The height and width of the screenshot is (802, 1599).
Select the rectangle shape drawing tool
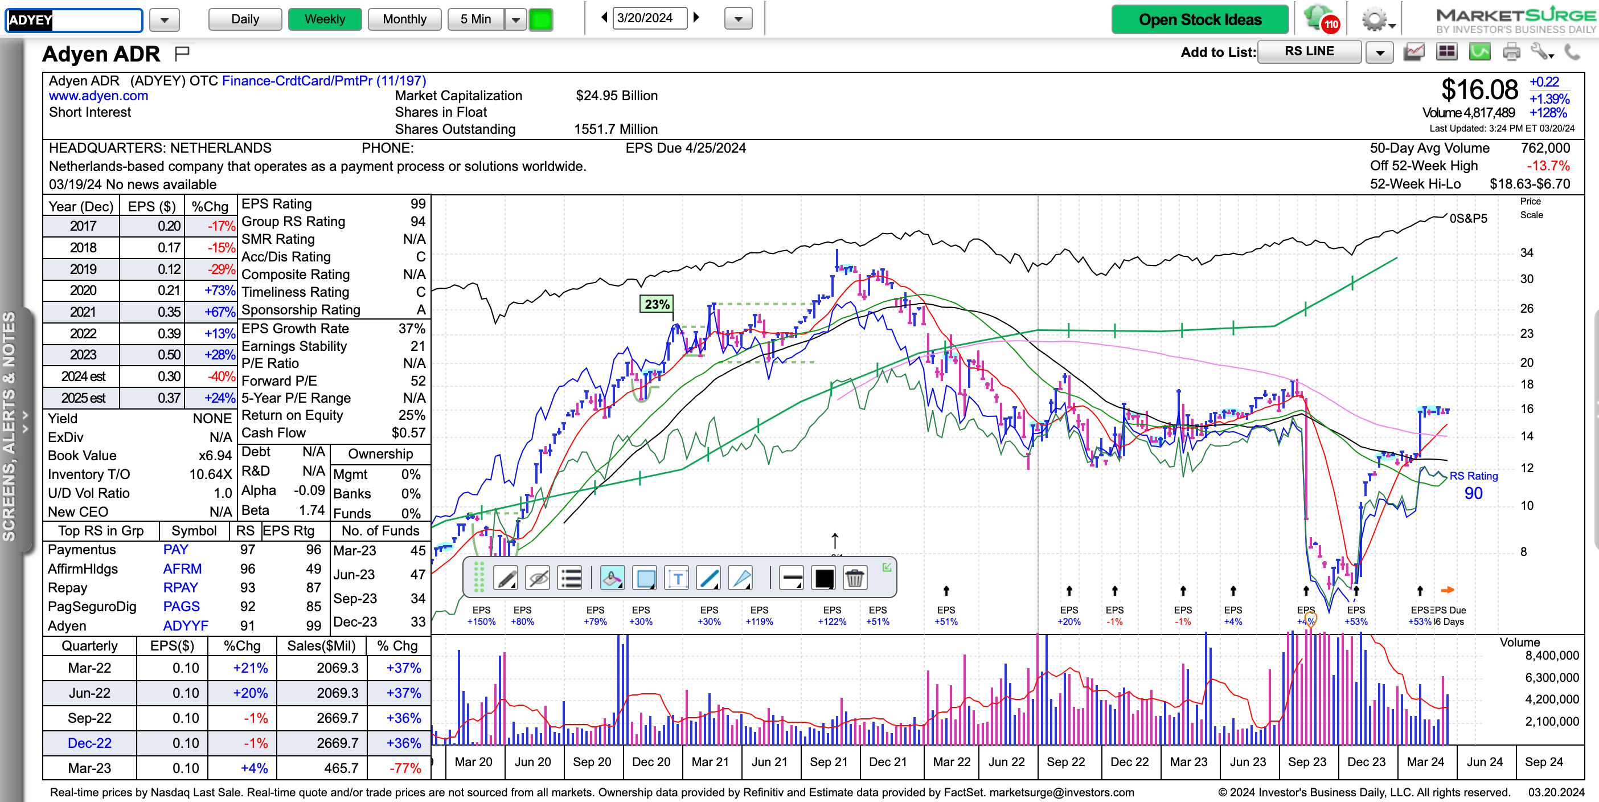point(645,579)
